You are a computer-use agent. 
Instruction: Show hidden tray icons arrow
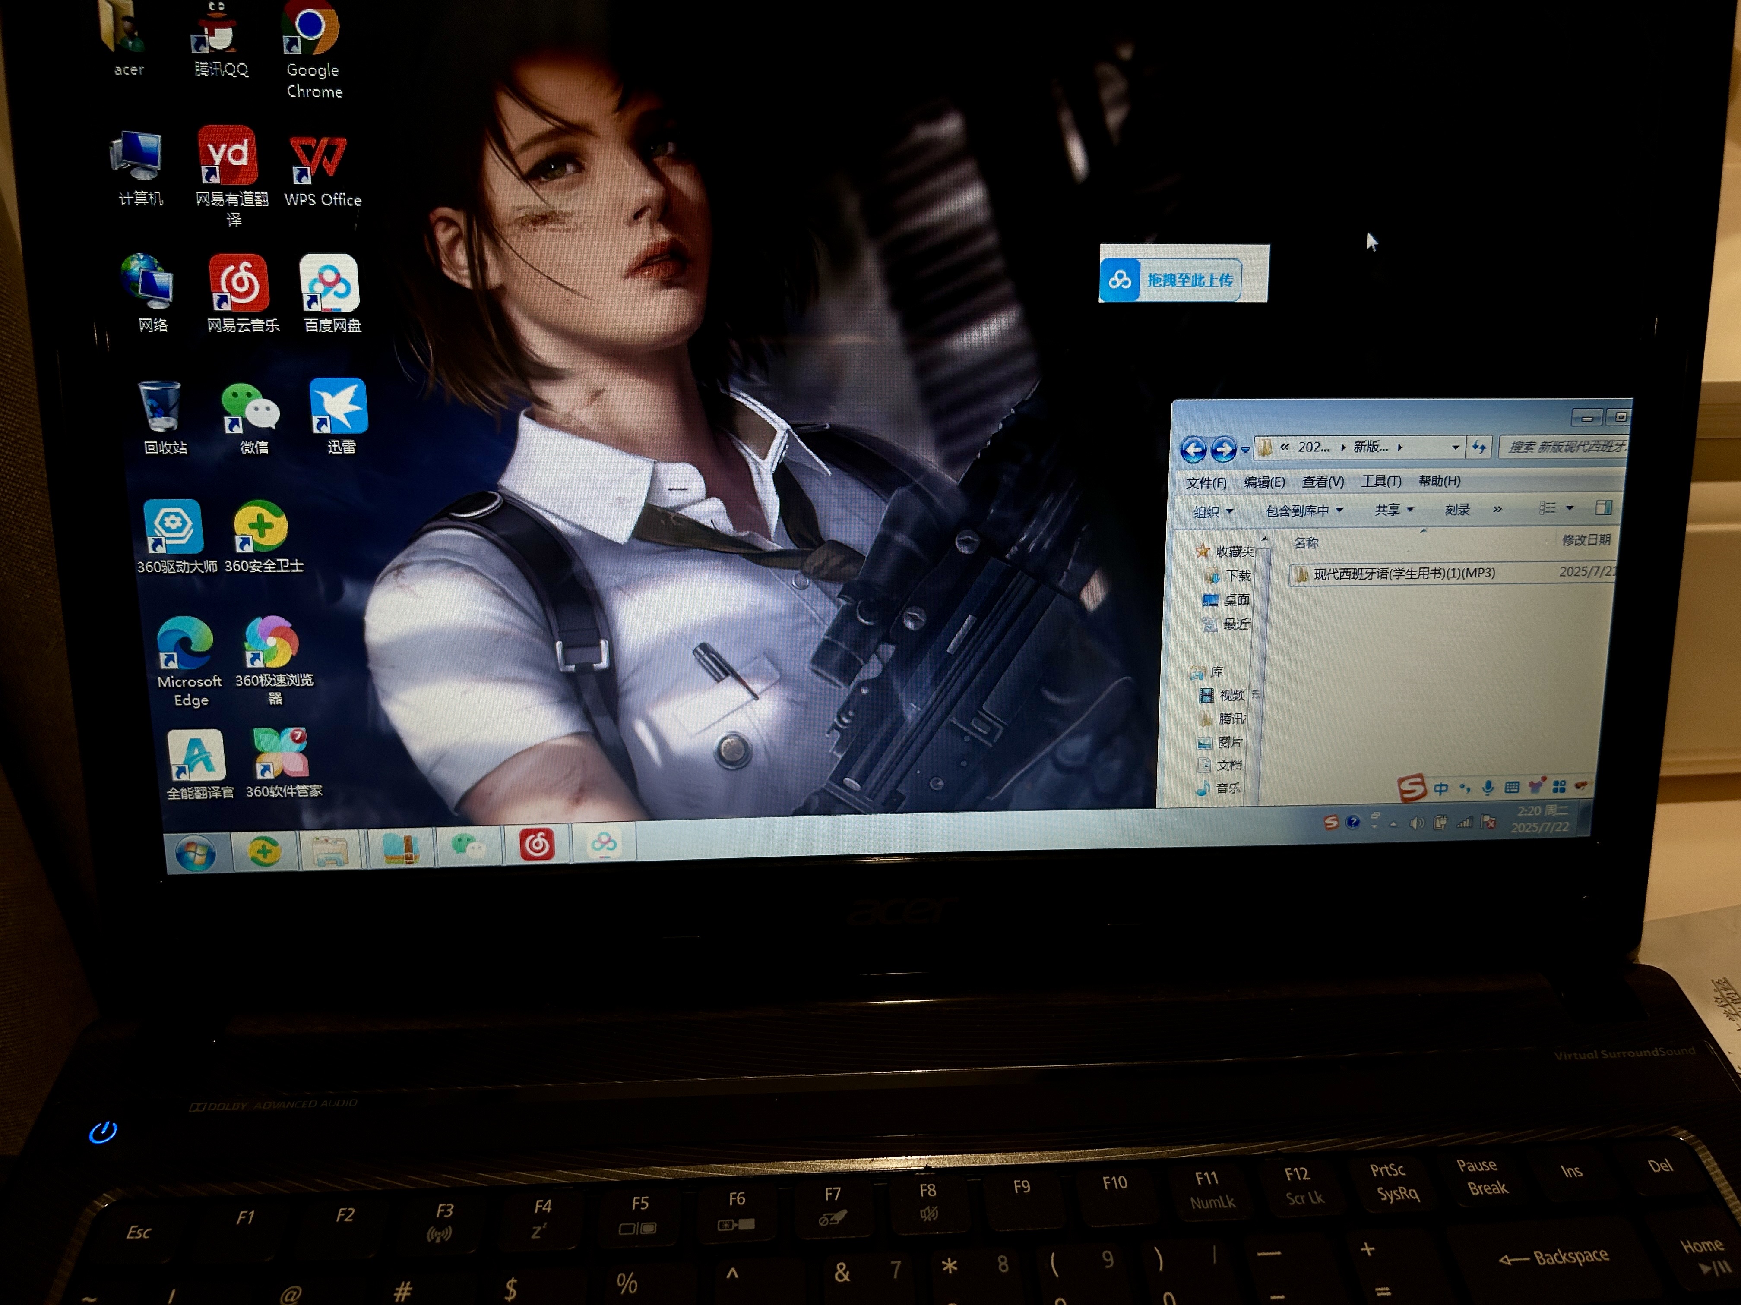[1393, 823]
